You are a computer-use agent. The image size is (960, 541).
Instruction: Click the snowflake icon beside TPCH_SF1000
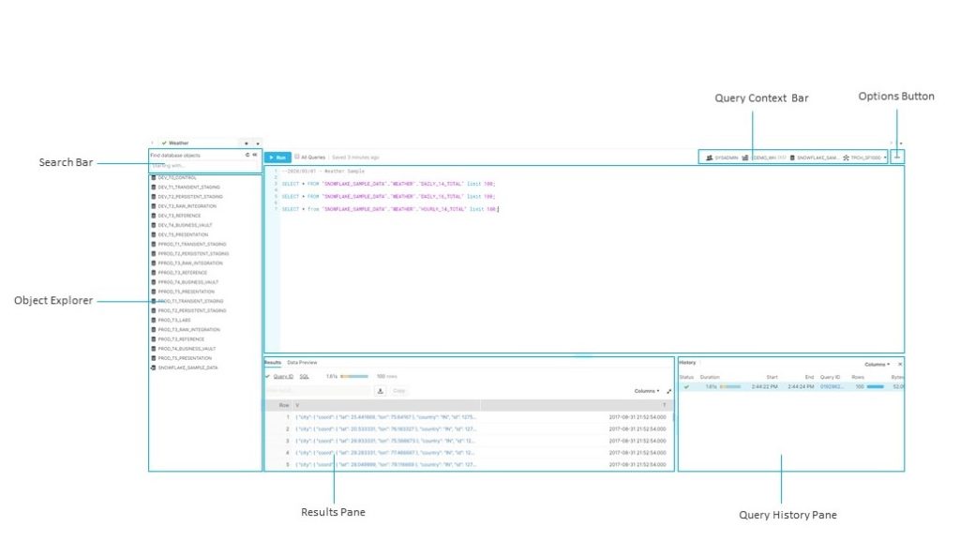click(845, 157)
